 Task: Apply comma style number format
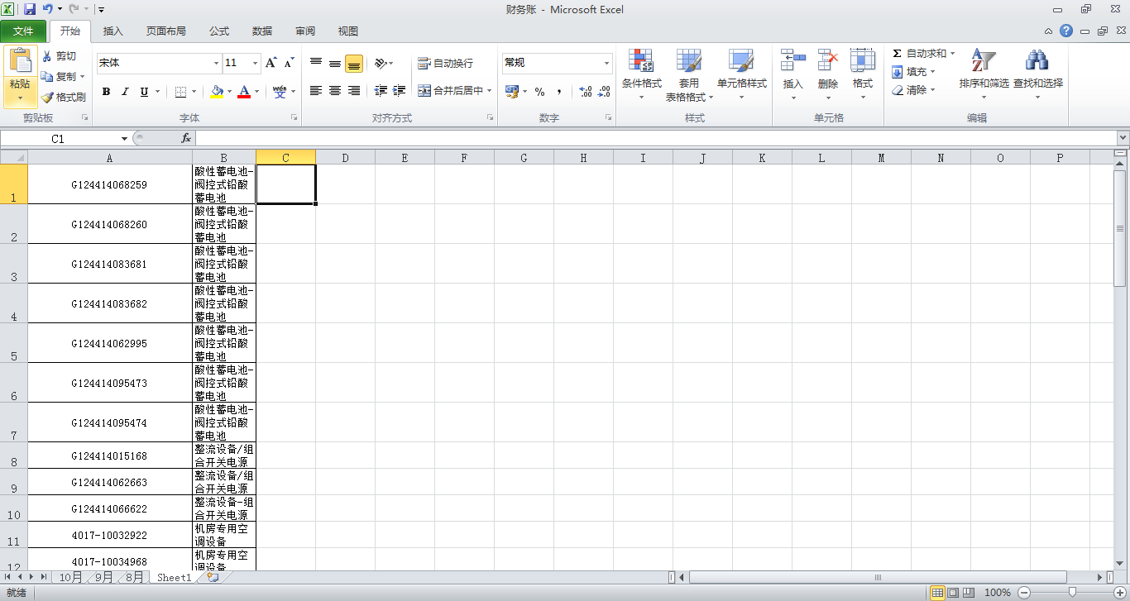[559, 91]
